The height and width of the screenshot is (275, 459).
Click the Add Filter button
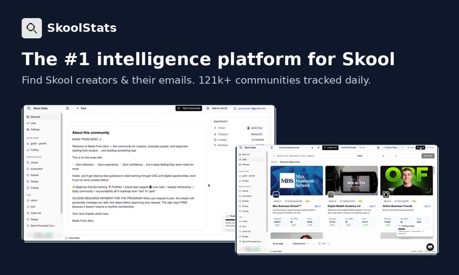pos(428,156)
